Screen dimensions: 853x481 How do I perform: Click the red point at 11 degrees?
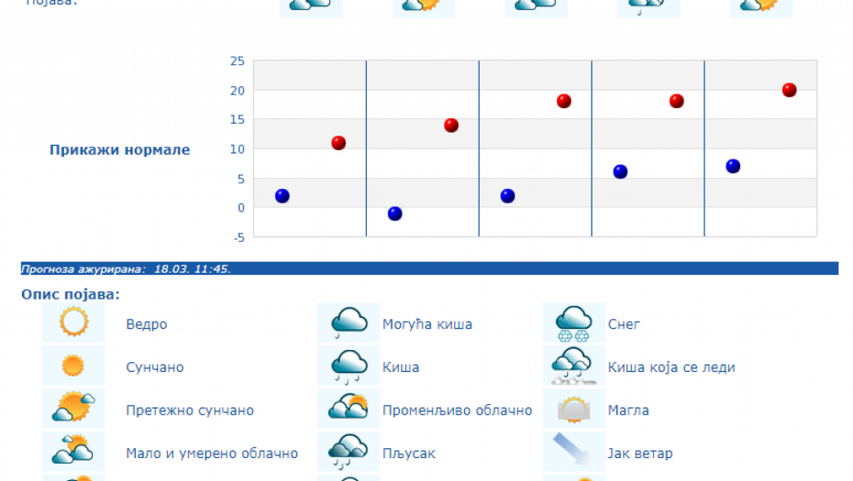[338, 143]
